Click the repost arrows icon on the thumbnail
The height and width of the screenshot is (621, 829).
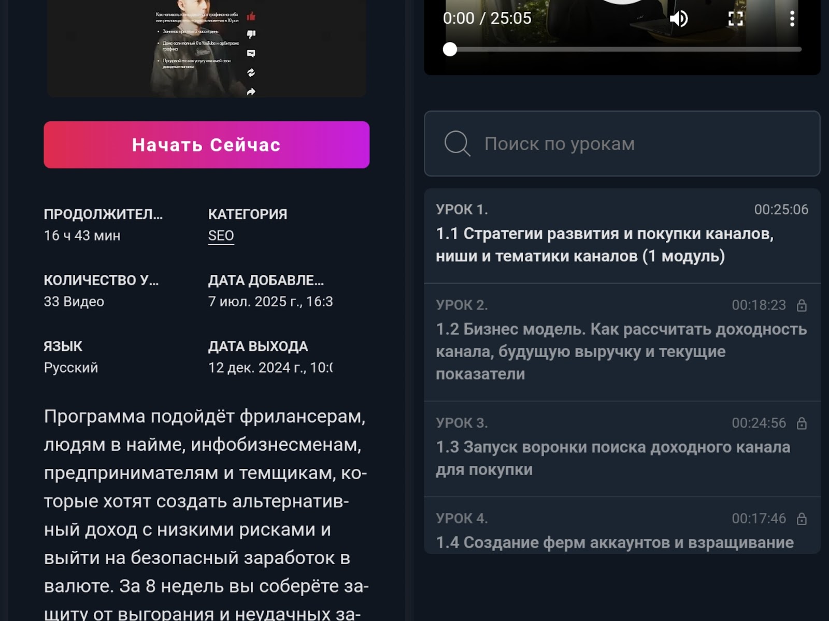[x=251, y=73]
